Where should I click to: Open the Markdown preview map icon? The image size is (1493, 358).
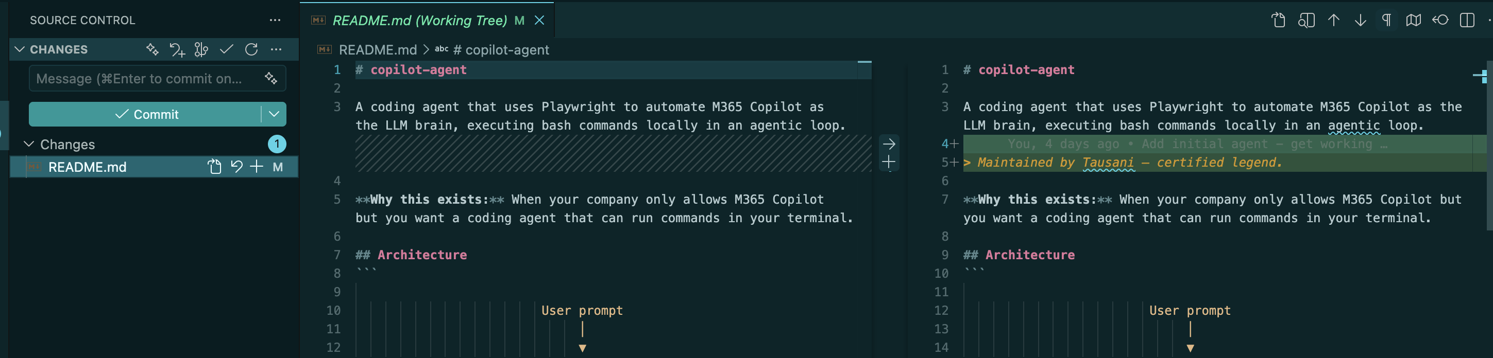point(1414,20)
